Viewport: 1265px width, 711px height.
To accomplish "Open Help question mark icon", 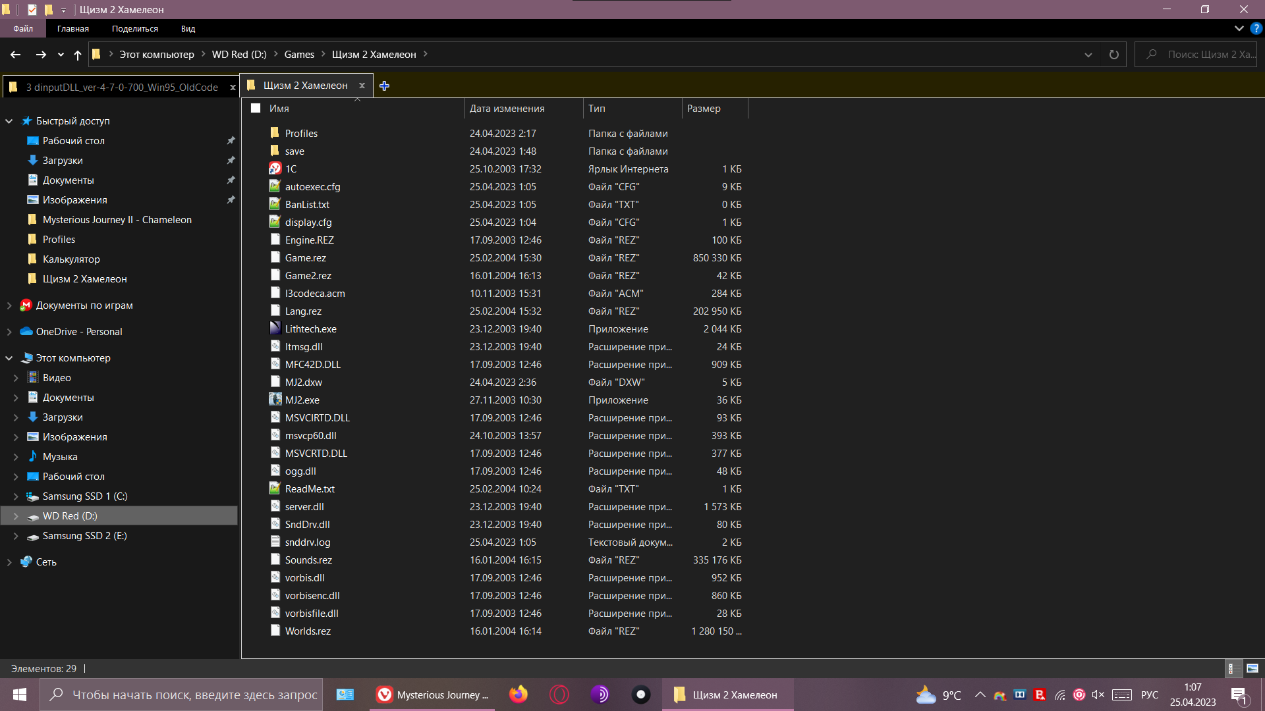I will (x=1256, y=28).
